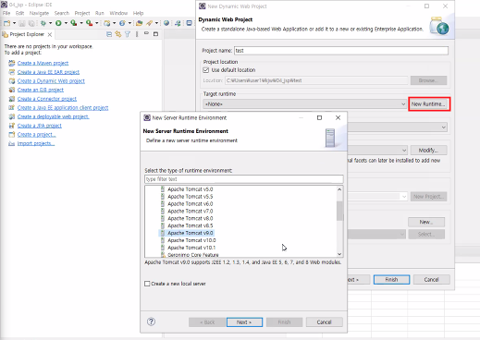This screenshot has height=340, width=480.
Task: Click the type filter text field
Action: pyautogui.click(x=244, y=179)
